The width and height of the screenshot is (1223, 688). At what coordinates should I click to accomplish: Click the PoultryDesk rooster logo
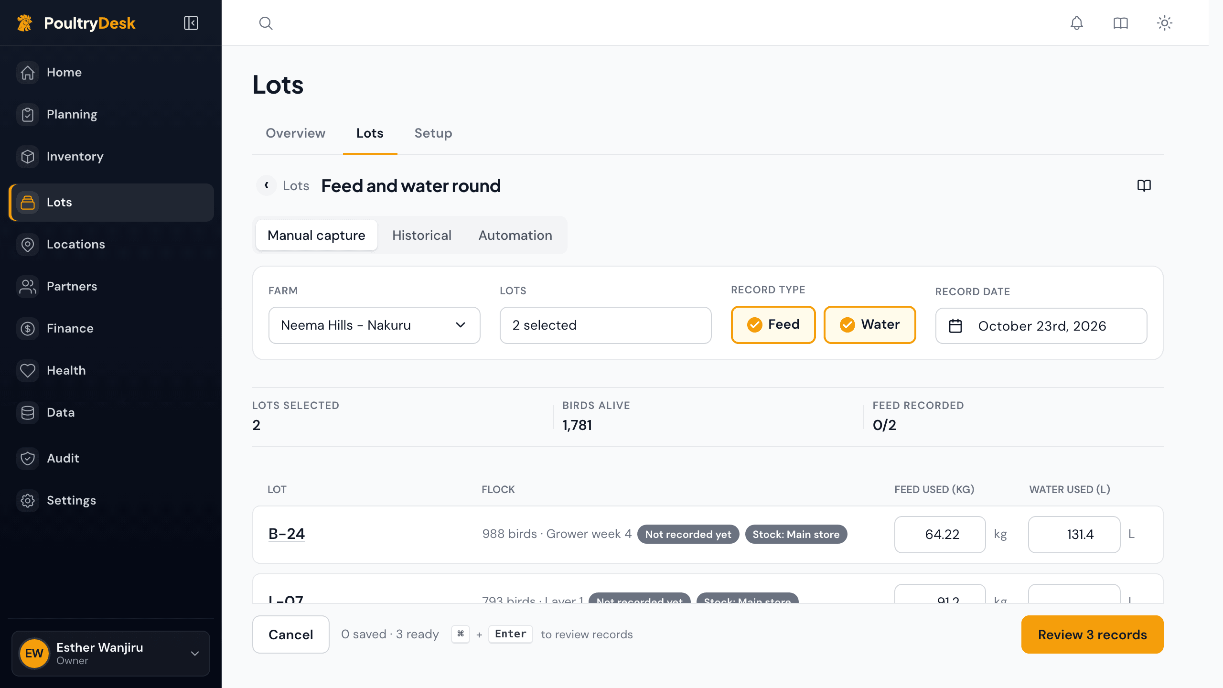25,23
